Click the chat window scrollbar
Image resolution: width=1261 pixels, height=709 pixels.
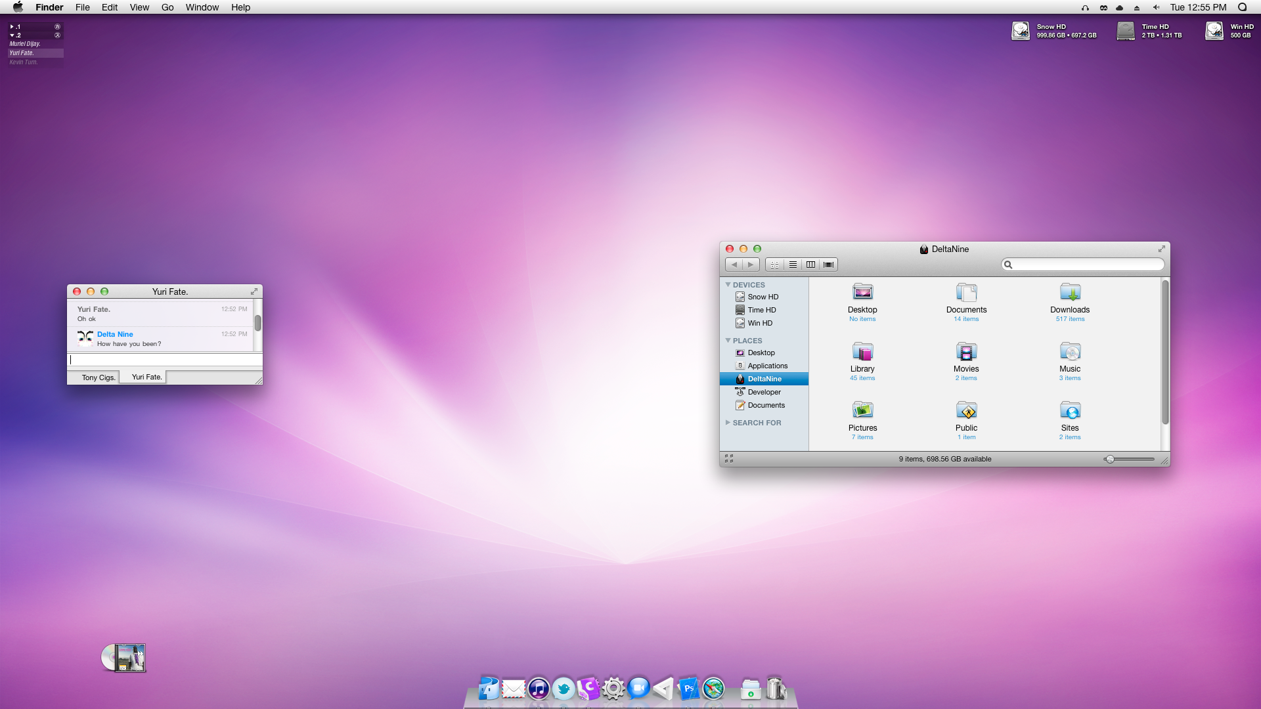[258, 323]
